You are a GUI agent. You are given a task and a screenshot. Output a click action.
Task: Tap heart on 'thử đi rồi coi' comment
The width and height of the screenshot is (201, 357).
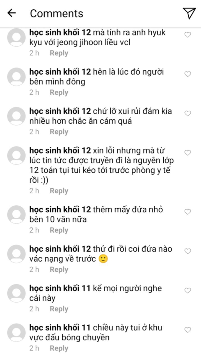click(188, 251)
